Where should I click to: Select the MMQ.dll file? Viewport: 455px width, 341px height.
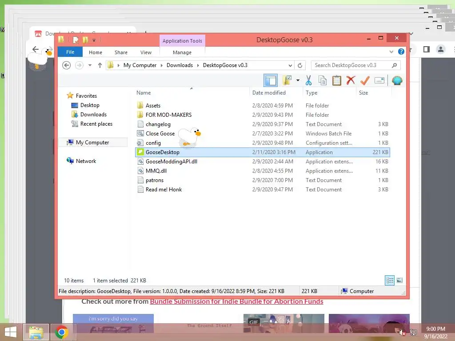click(262, 171)
